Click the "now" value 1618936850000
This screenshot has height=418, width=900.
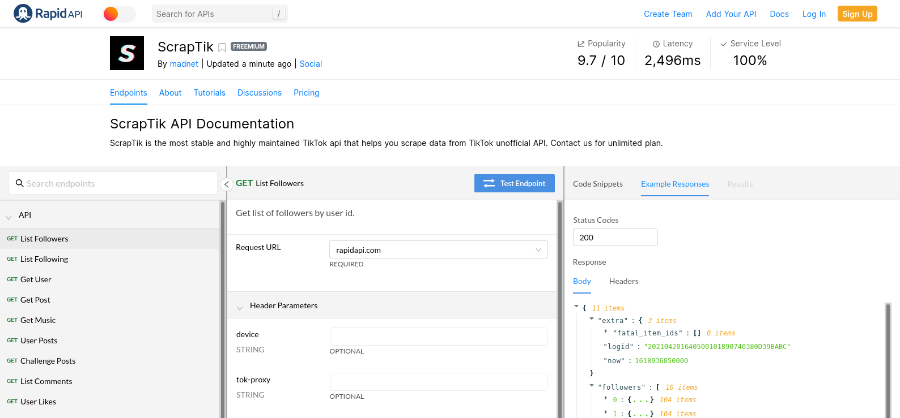click(661, 361)
